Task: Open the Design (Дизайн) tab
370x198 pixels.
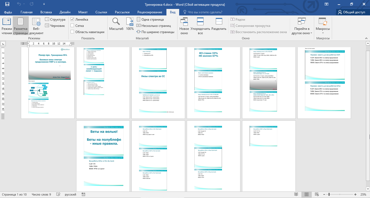Action: (65, 12)
